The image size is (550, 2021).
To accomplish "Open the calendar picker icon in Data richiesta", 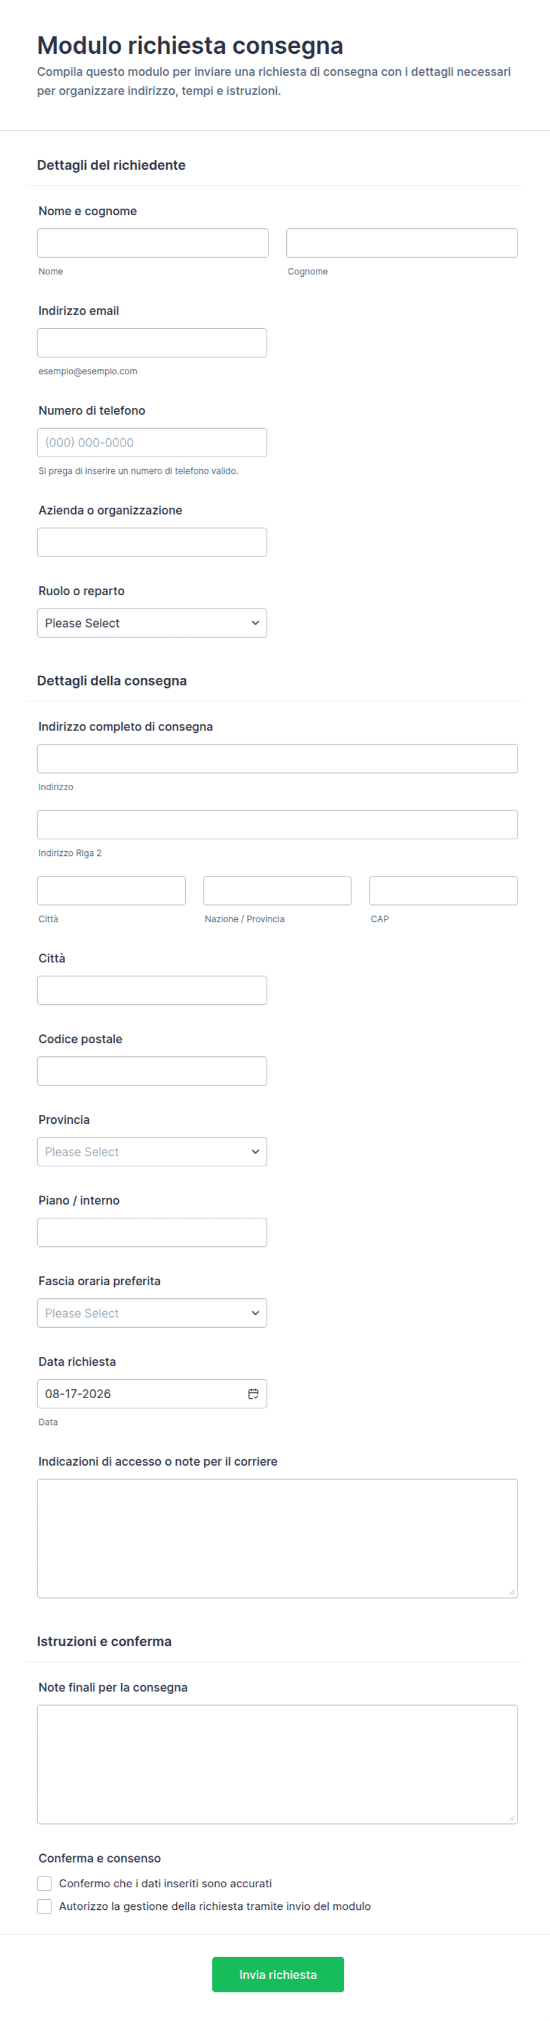I will 253,1393.
